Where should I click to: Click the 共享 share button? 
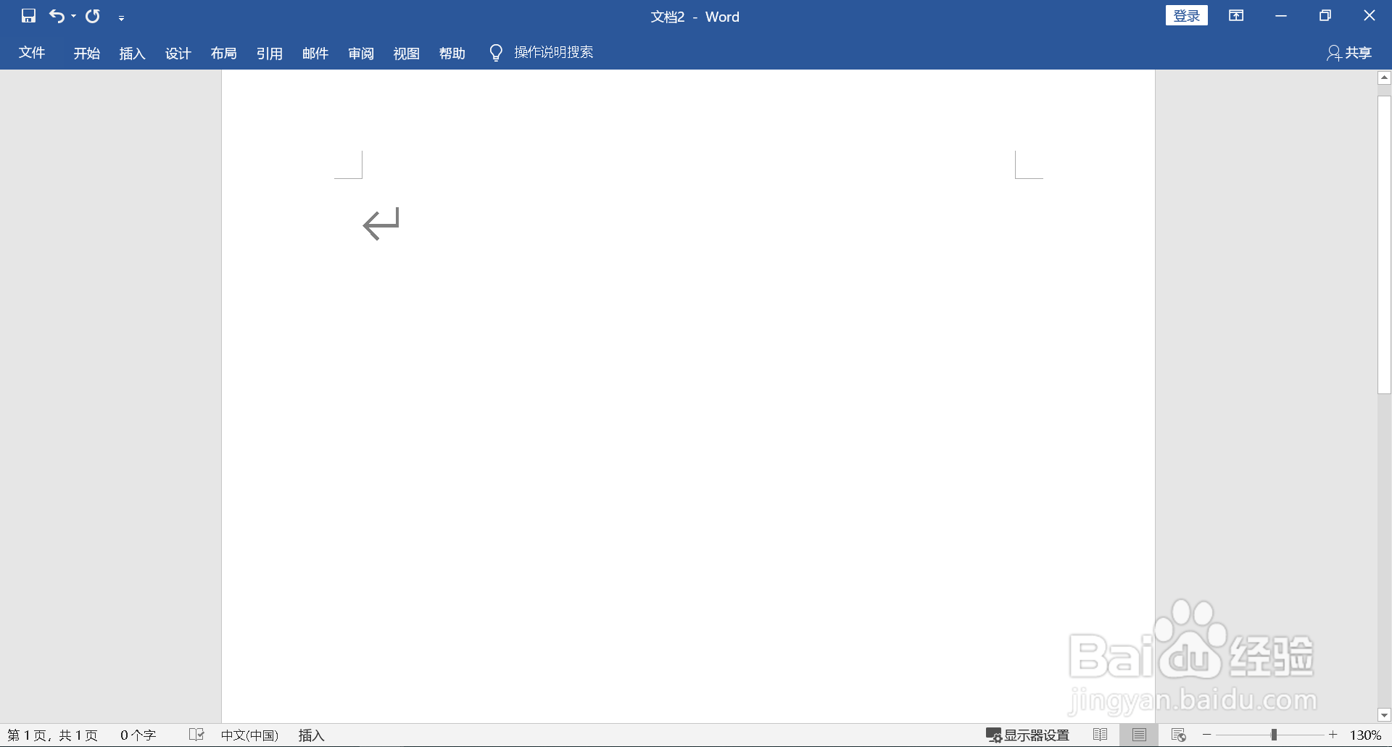tap(1349, 53)
